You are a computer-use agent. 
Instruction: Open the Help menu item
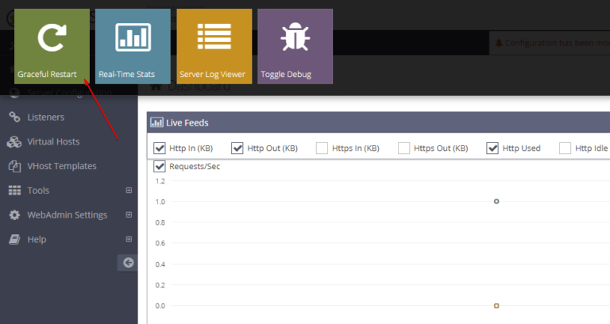pyautogui.click(x=37, y=239)
